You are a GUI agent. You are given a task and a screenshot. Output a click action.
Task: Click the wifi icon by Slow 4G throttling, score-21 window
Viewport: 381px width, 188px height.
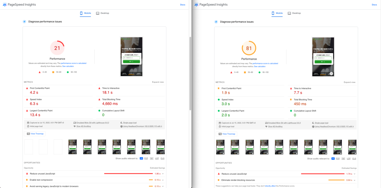(75, 126)
